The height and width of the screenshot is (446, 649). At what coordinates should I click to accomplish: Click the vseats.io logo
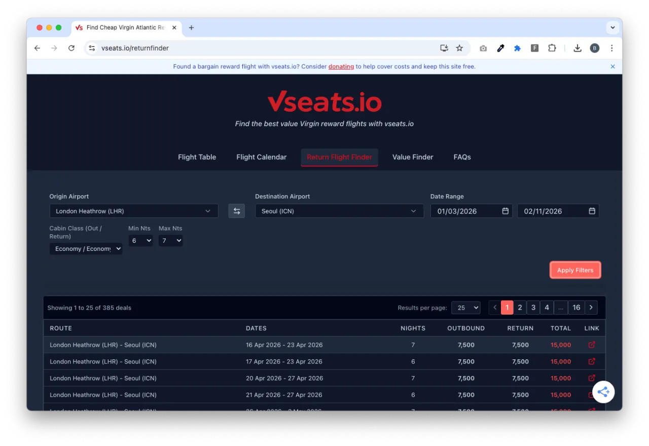[324, 101]
